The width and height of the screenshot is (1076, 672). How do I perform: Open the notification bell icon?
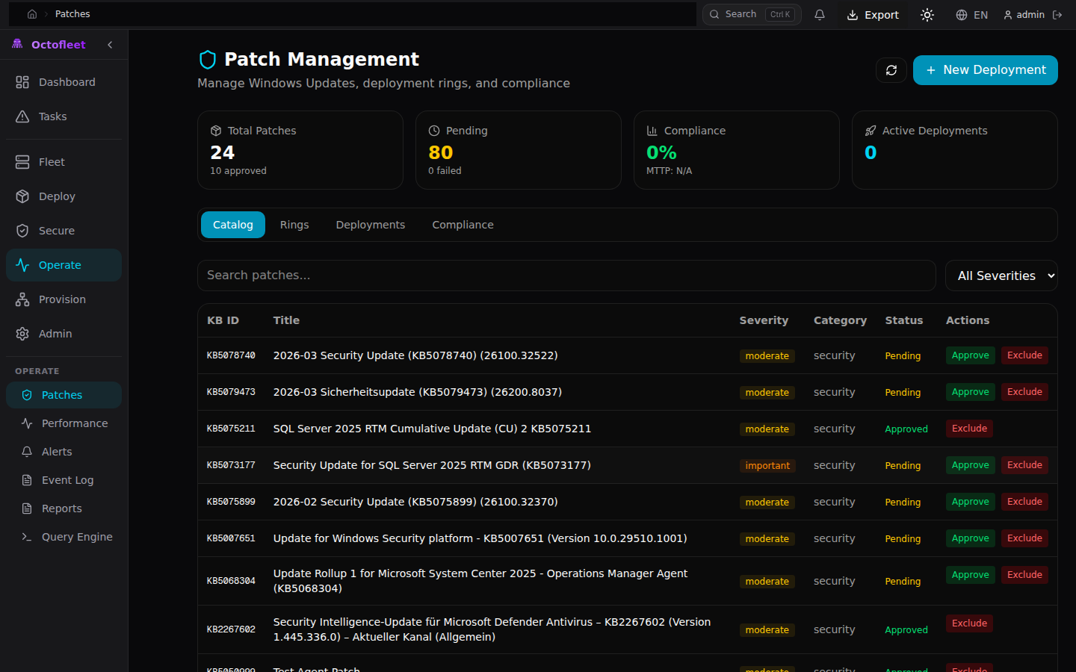click(x=820, y=14)
